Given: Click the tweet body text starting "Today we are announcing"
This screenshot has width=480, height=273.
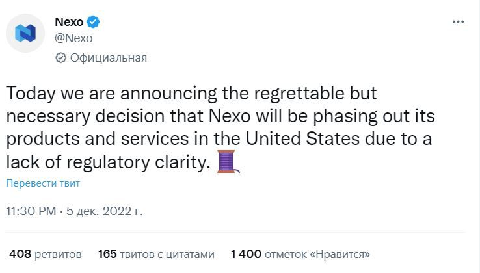Looking at the screenshot, I should 220,127.
